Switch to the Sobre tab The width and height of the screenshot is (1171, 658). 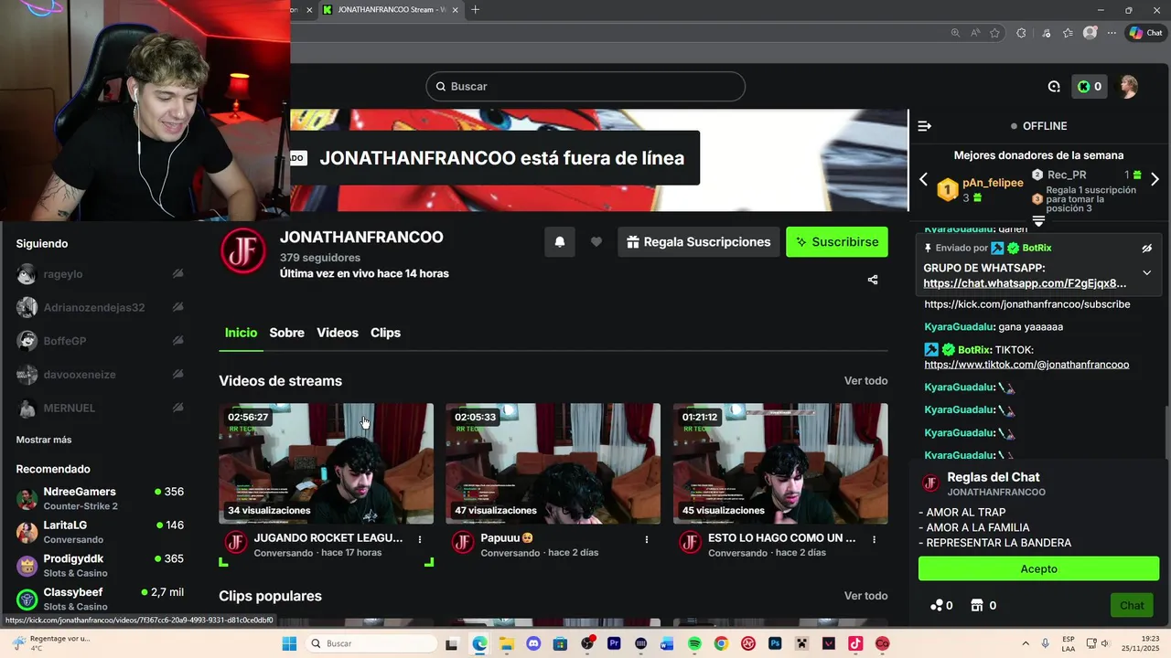coord(286,333)
